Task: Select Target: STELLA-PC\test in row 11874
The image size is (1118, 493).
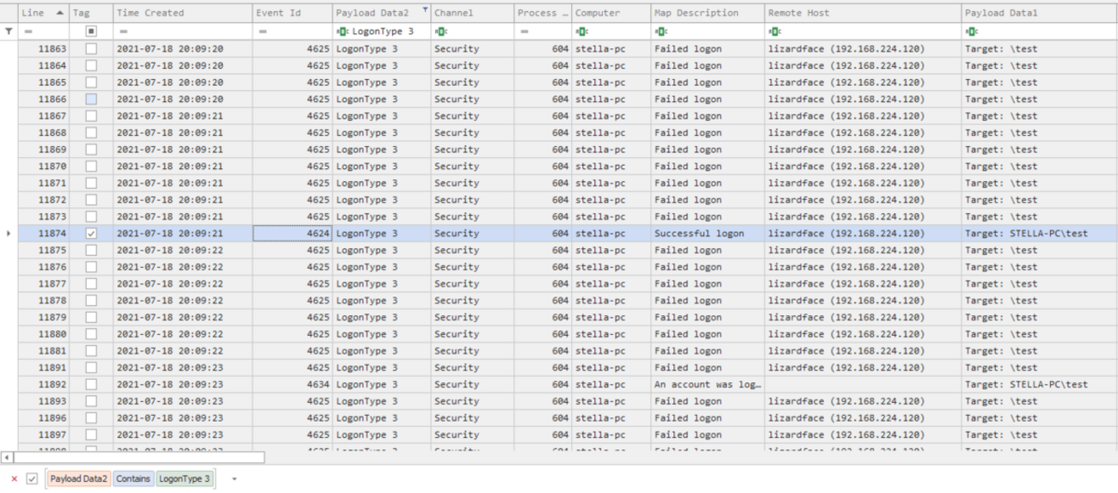Action: [1039, 234]
